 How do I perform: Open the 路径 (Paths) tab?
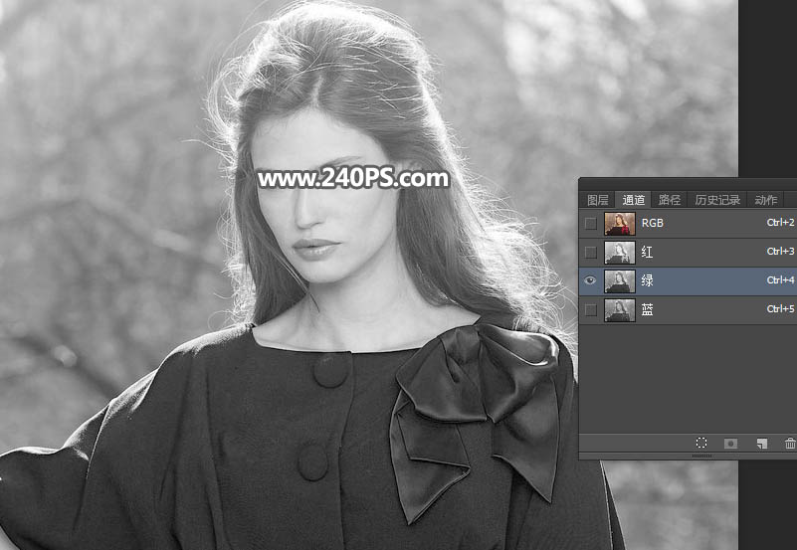[x=670, y=200]
